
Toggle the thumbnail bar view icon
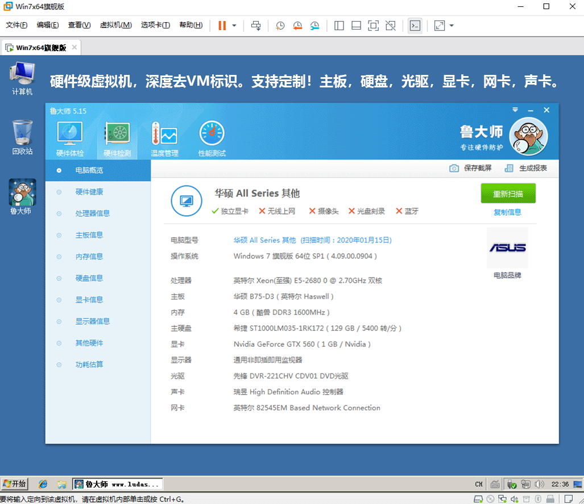356,26
